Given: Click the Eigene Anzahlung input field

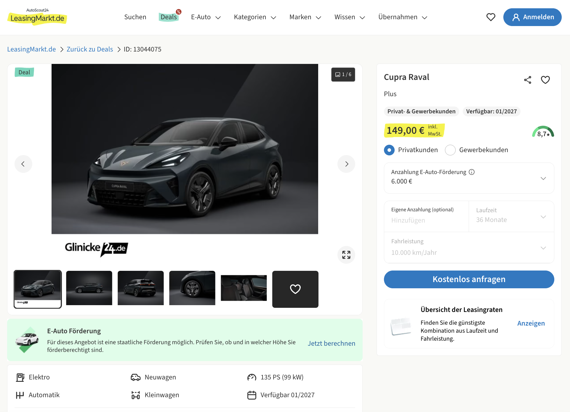Looking at the screenshot, I should point(426,217).
